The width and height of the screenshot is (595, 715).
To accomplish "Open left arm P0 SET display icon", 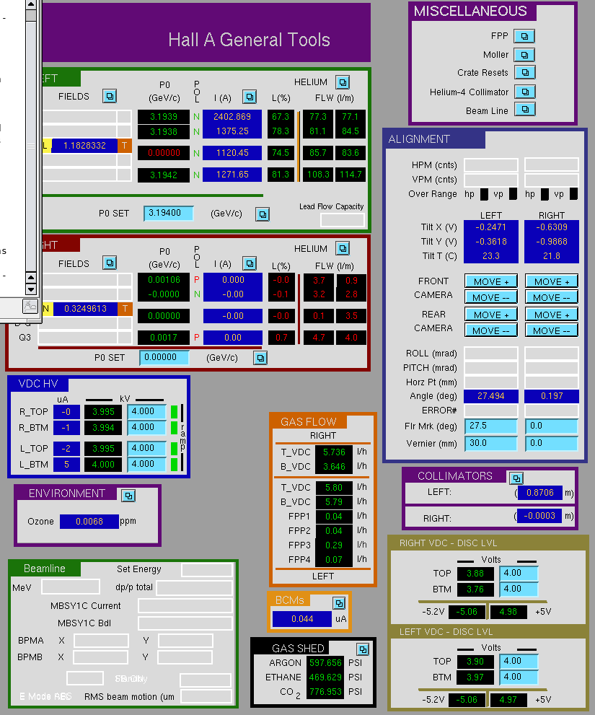I will click(x=263, y=214).
